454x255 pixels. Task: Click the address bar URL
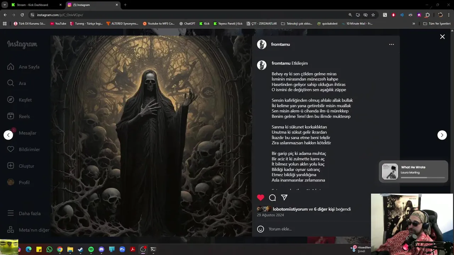(60, 15)
